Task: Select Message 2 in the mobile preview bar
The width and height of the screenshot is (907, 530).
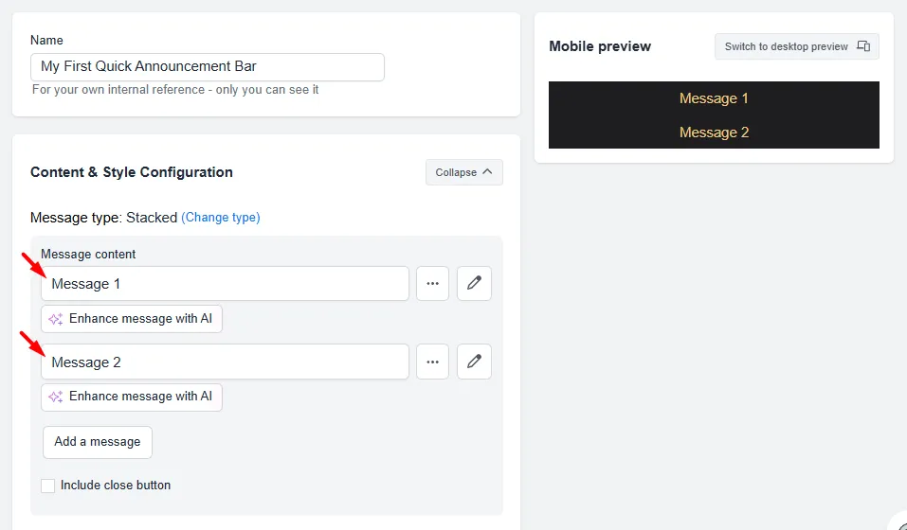Action: tap(714, 132)
